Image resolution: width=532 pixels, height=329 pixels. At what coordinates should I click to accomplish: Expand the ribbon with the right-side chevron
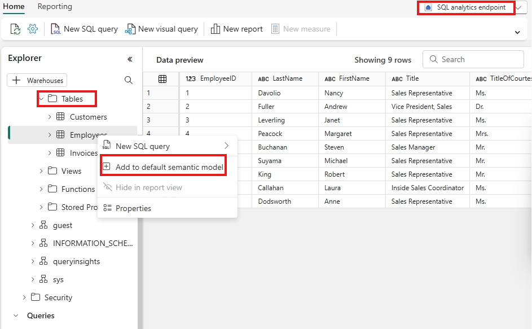coord(517,33)
